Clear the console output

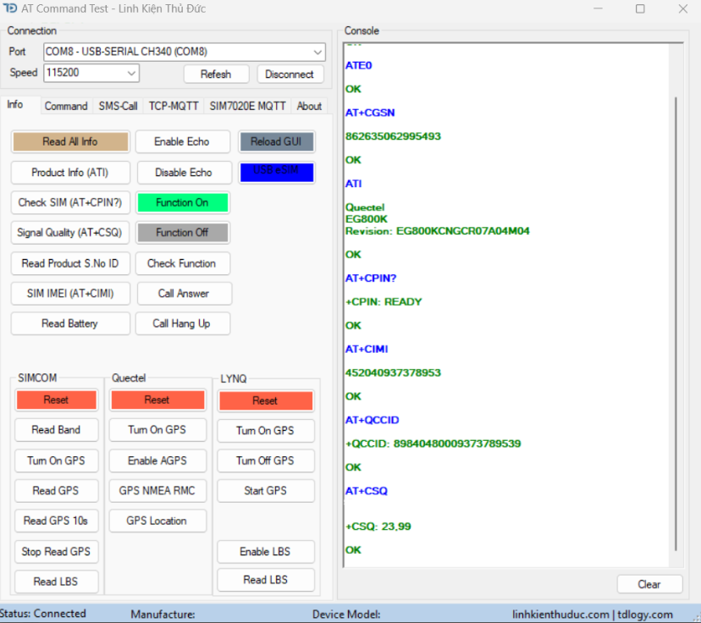point(649,584)
